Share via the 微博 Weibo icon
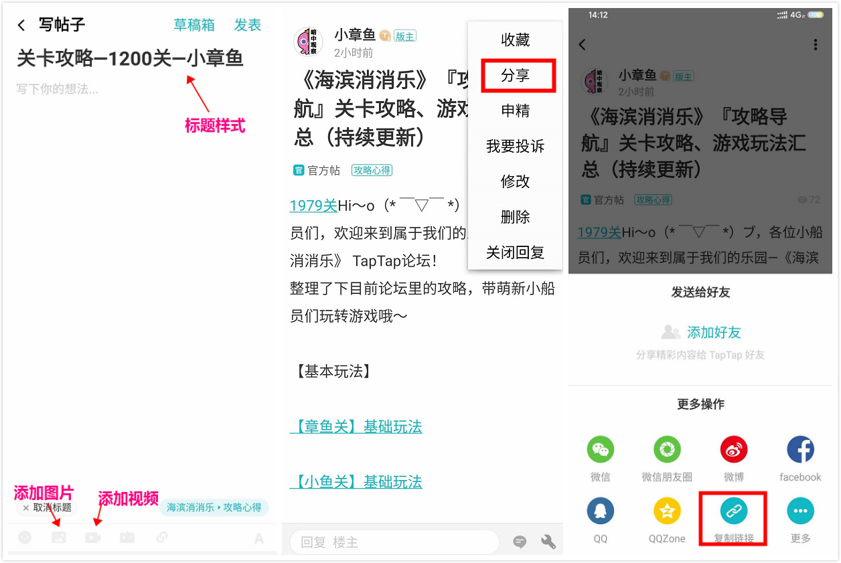841x563 pixels. coord(734,450)
